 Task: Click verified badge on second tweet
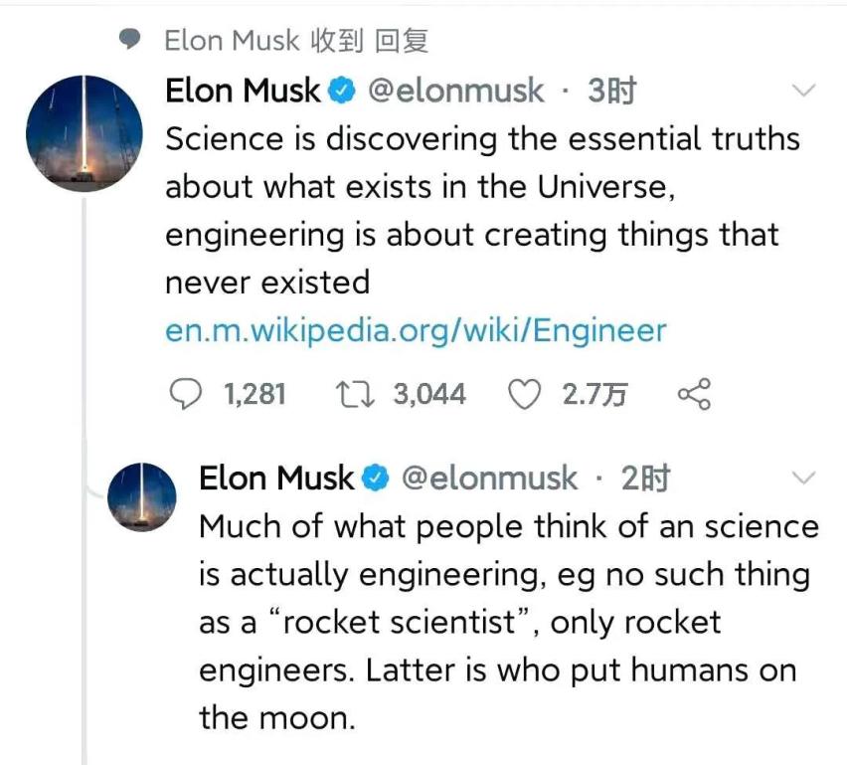pos(376,478)
